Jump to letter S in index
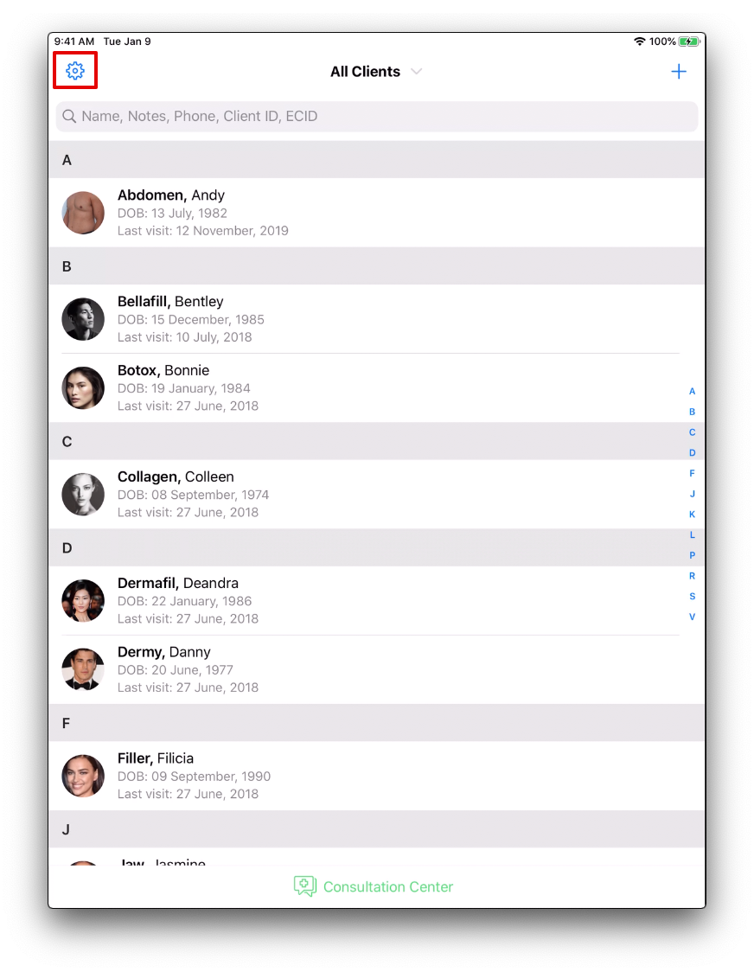 coord(692,597)
